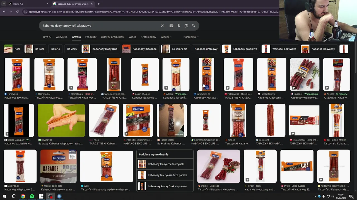
Task: Switch to the Produkty tab
Action: click(91, 37)
